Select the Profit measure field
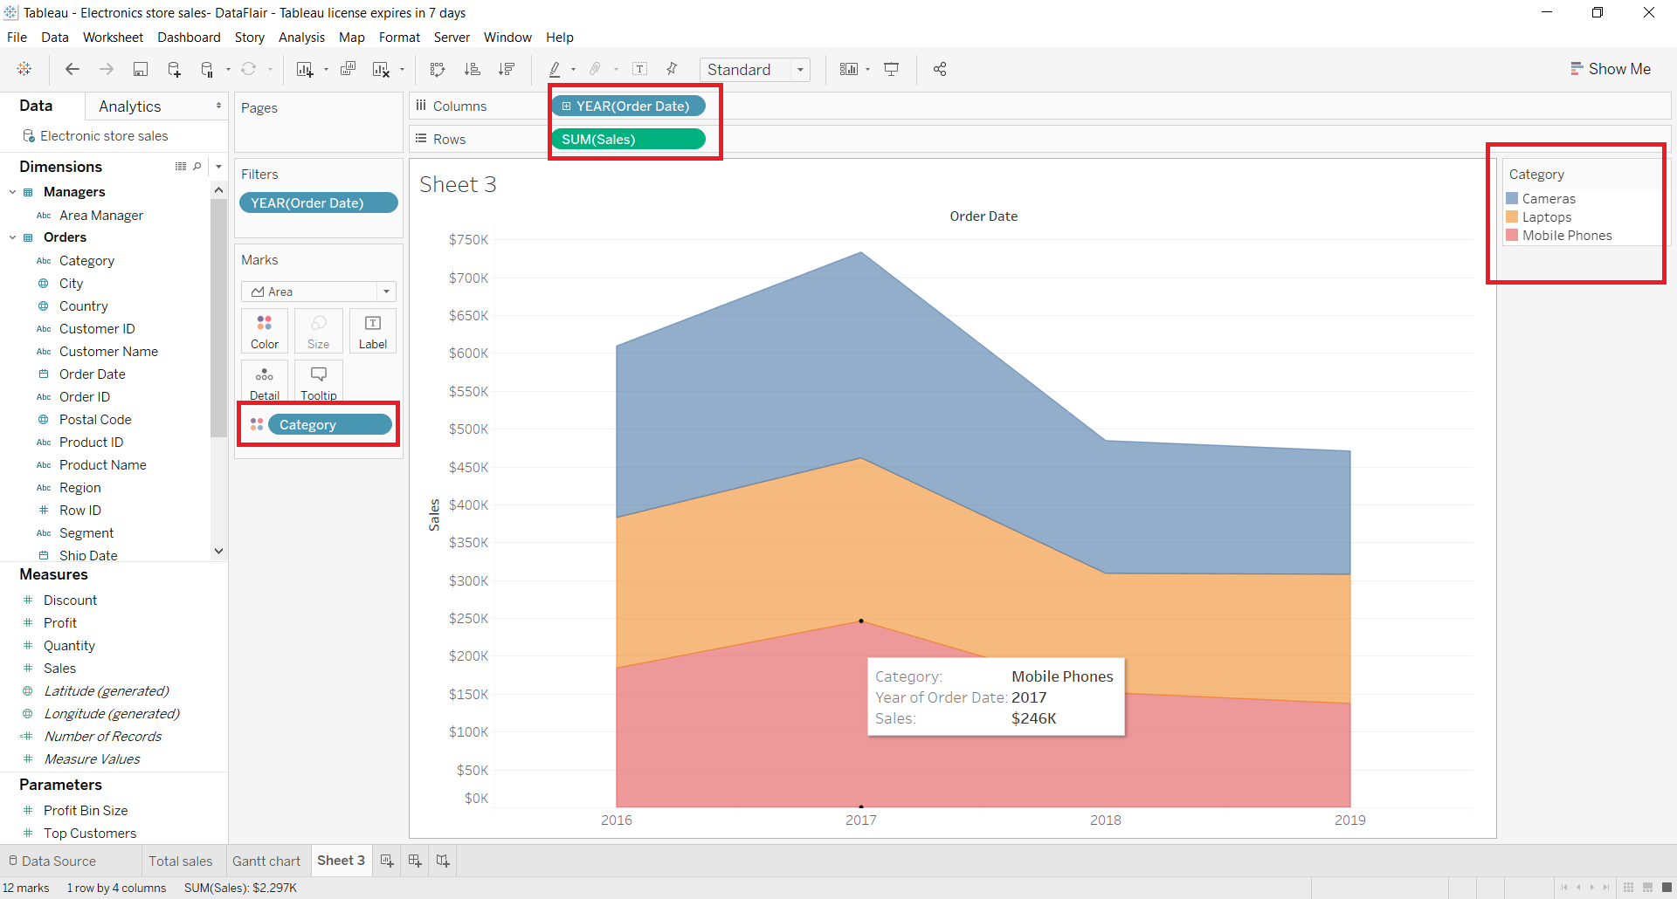Viewport: 1677px width, 899px height. [60, 623]
